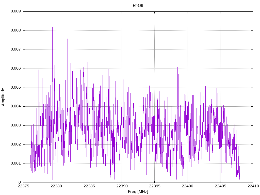
Task: Click the 0.008 y-axis tick label
Action: (15, 30)
